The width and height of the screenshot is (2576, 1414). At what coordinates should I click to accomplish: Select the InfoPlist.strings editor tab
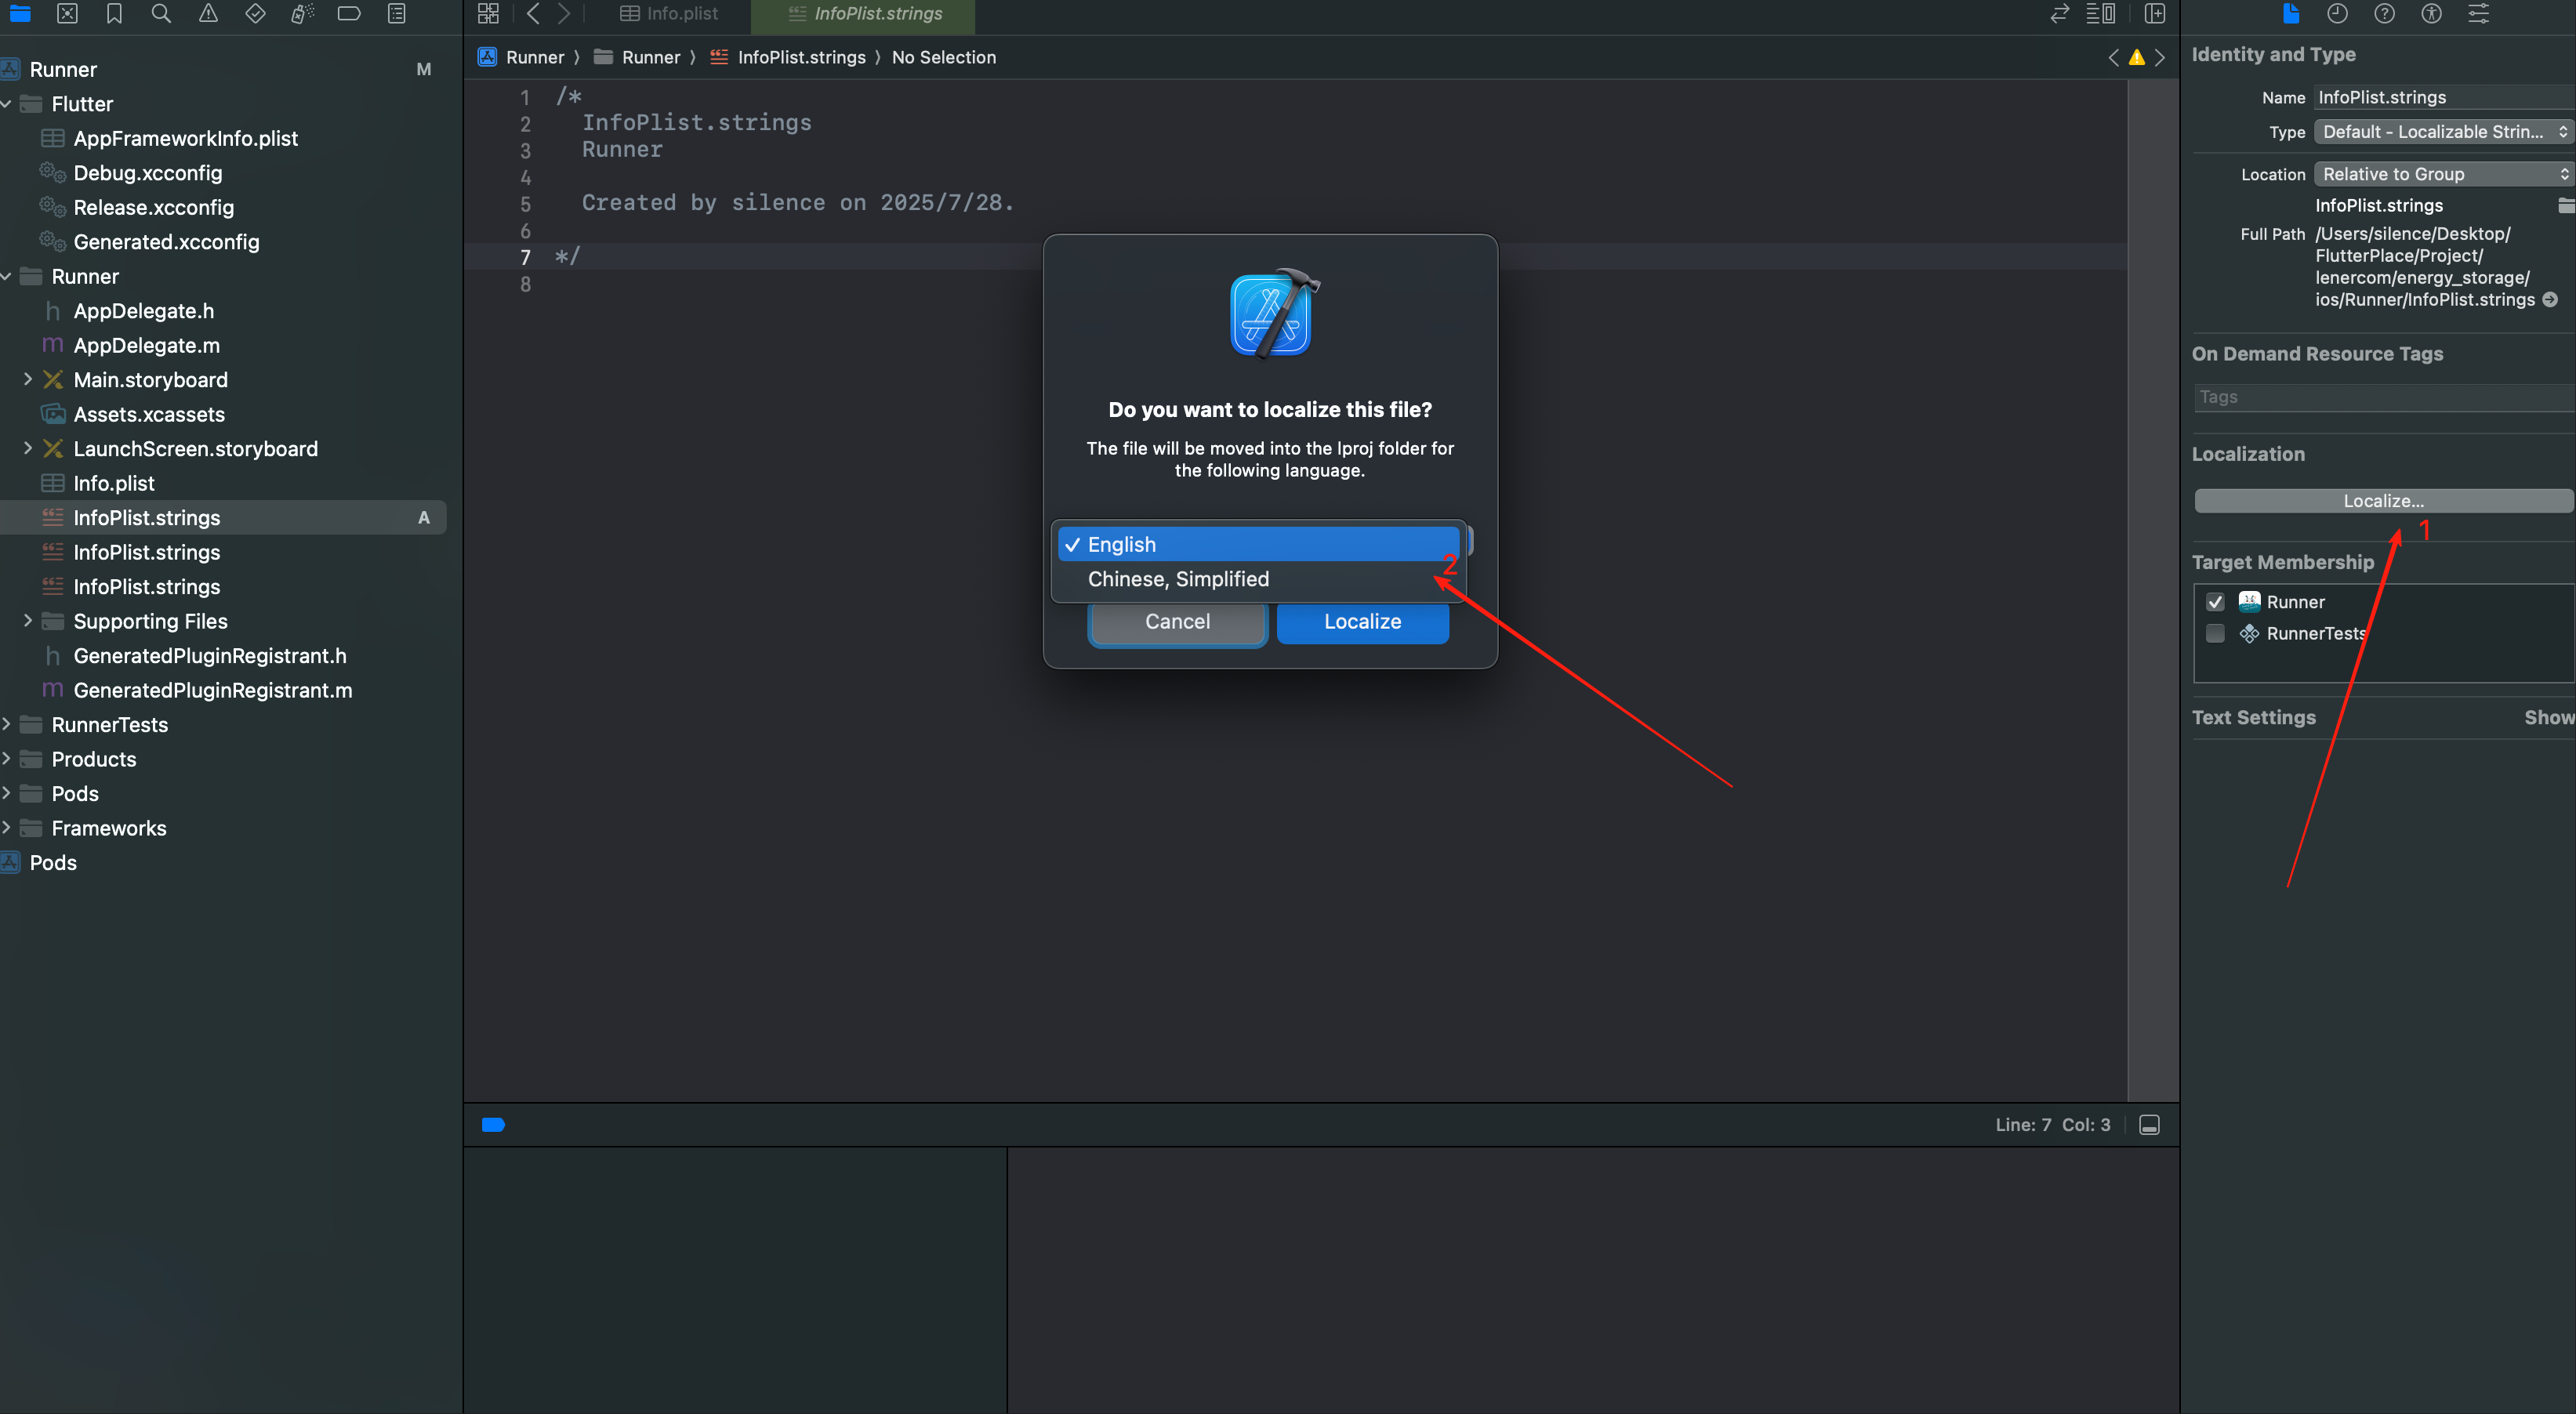pyautogui.click(x=862, y=14)
